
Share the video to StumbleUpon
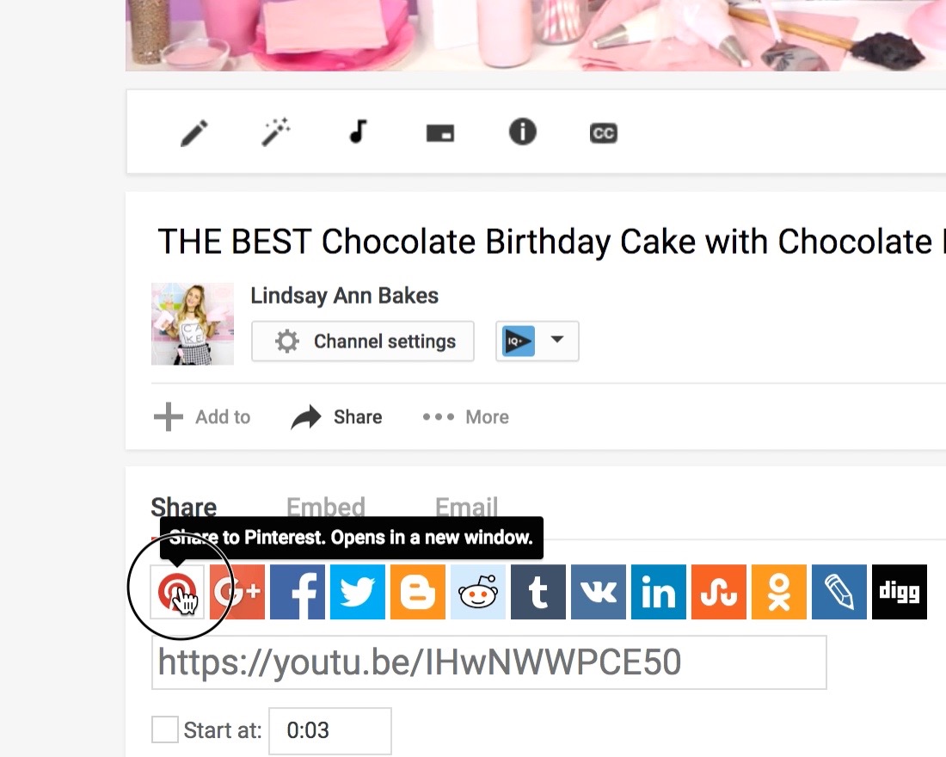[719, 592]
